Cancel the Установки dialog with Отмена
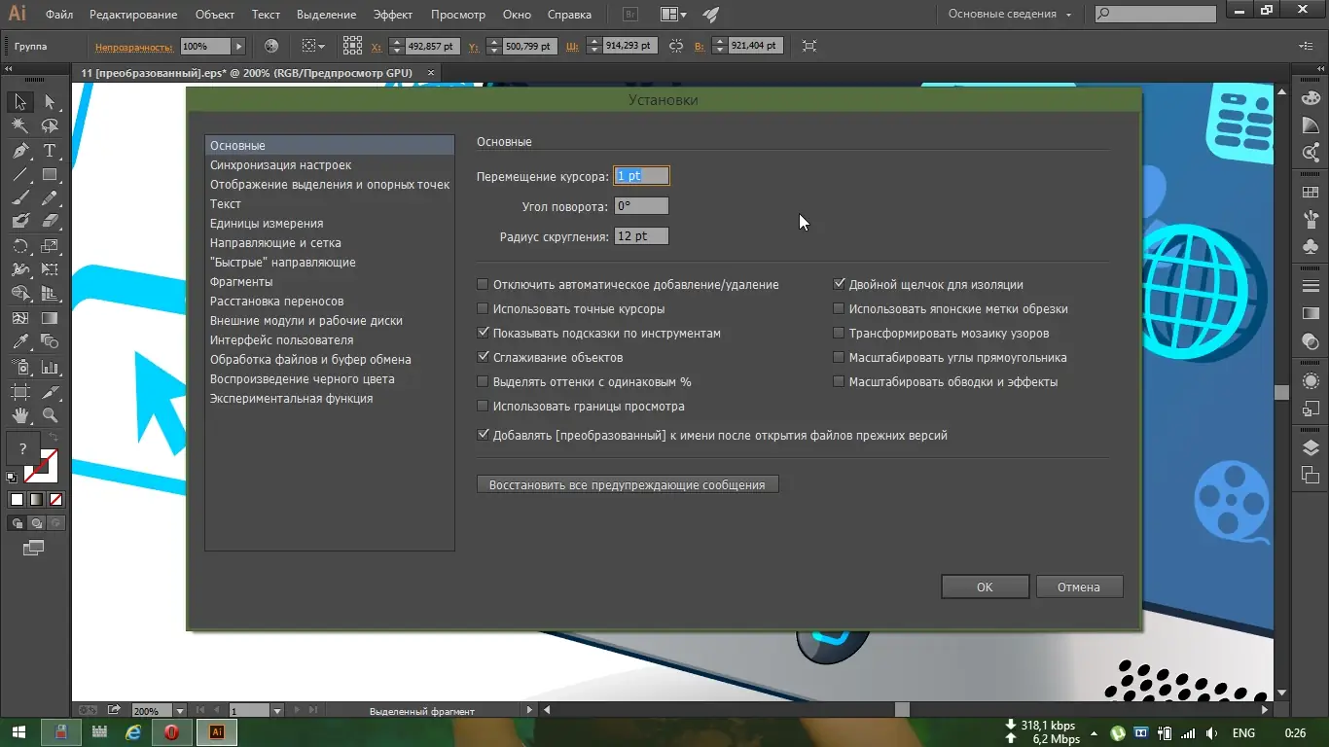The image size is (1329, 747). (x=1079, y=587)
